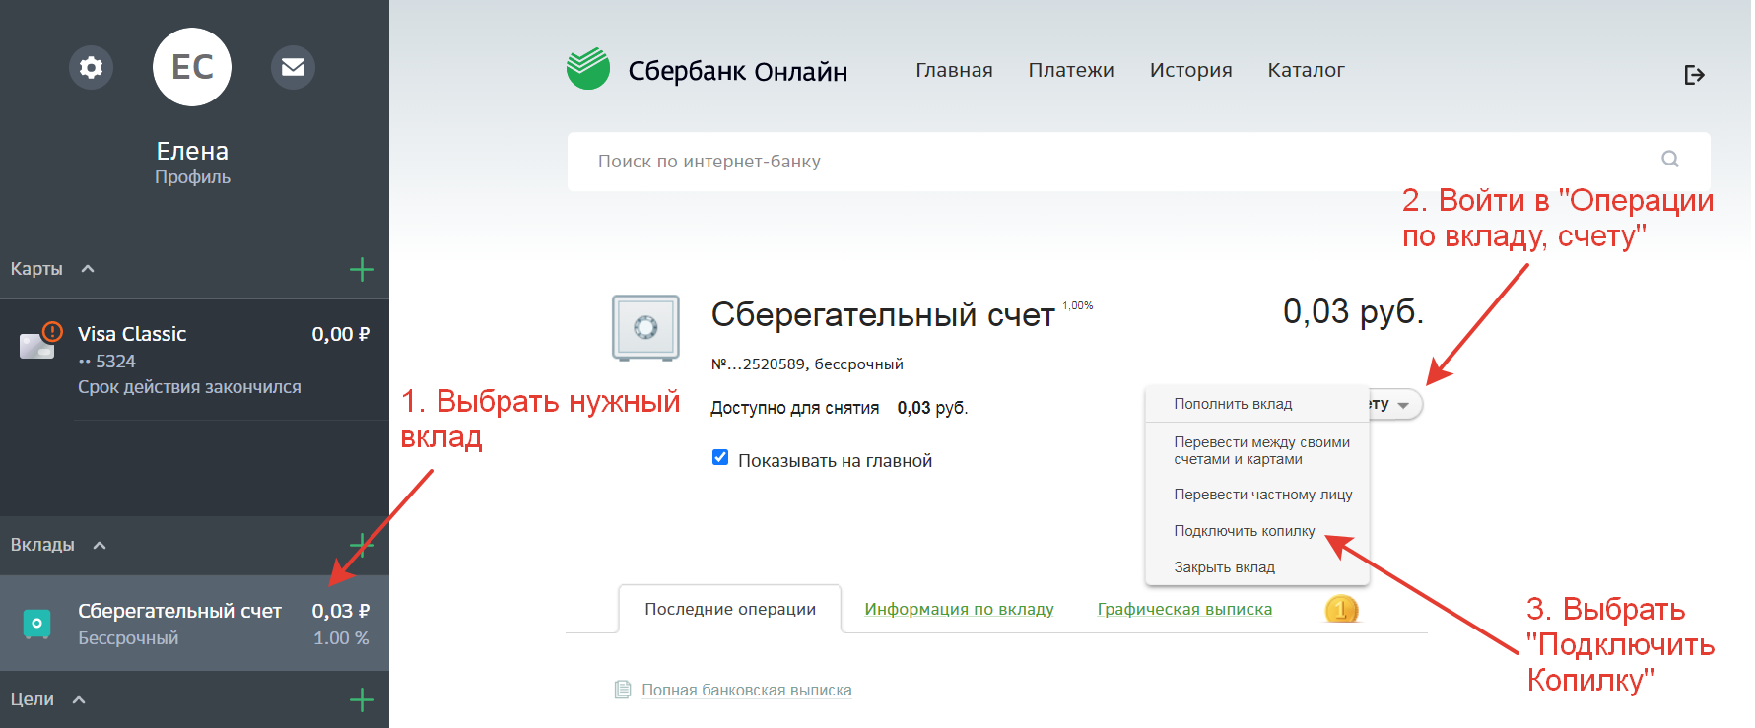Add a new deposit with plus icon

pos(362,545)
